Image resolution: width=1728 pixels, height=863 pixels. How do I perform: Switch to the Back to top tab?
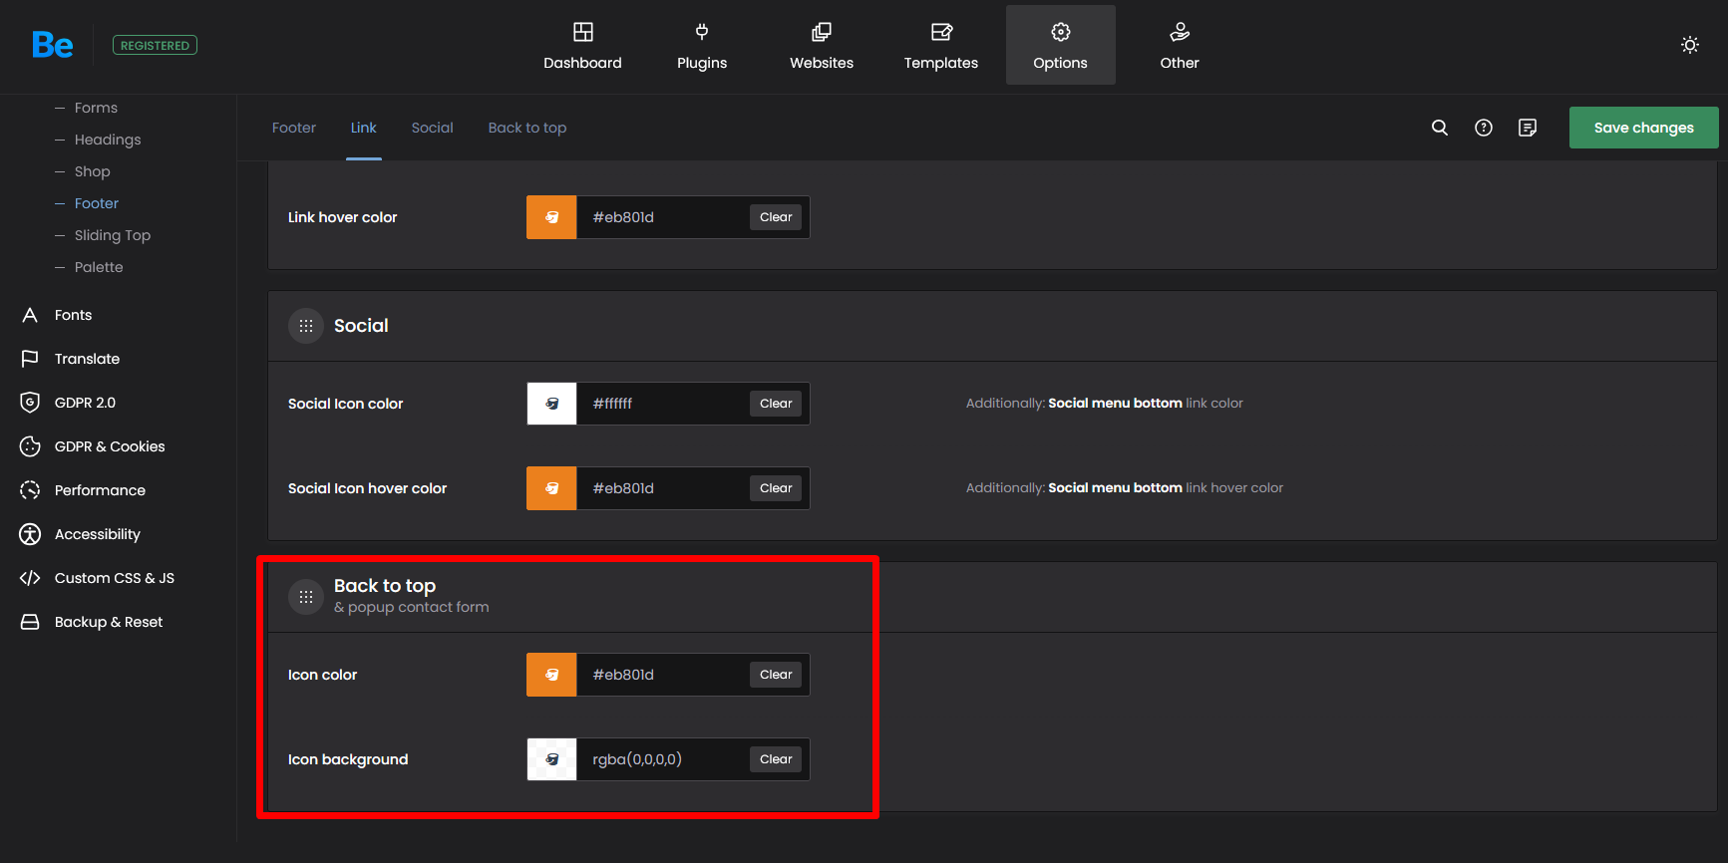pyautogui.click(x=526, y=128)
